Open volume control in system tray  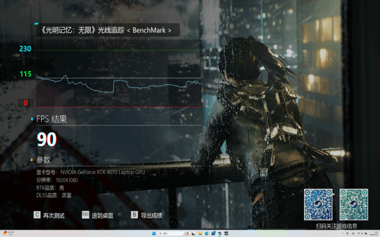[x=362, y=233]
